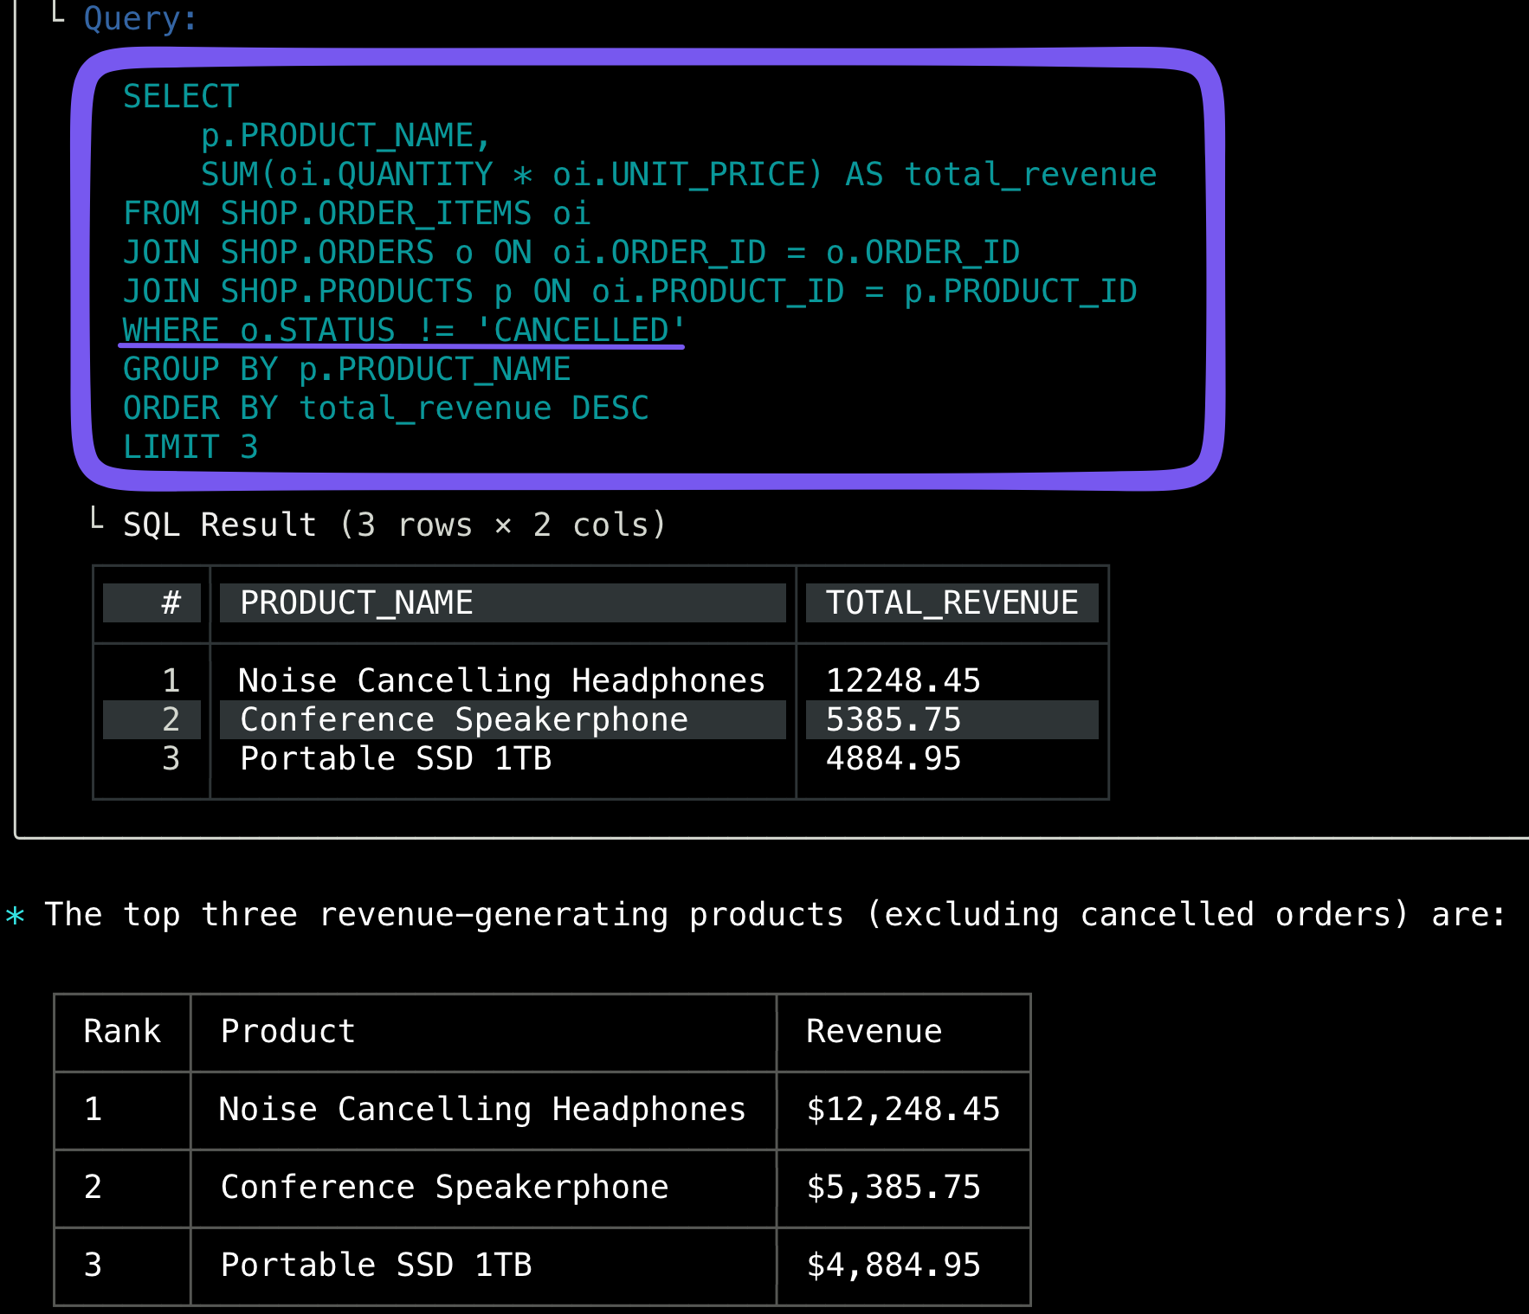Click the "p.PRODUCT_NAME," line in the query
The width and height of the screenshot is (1529, 1314).
[x=346, y=135]
